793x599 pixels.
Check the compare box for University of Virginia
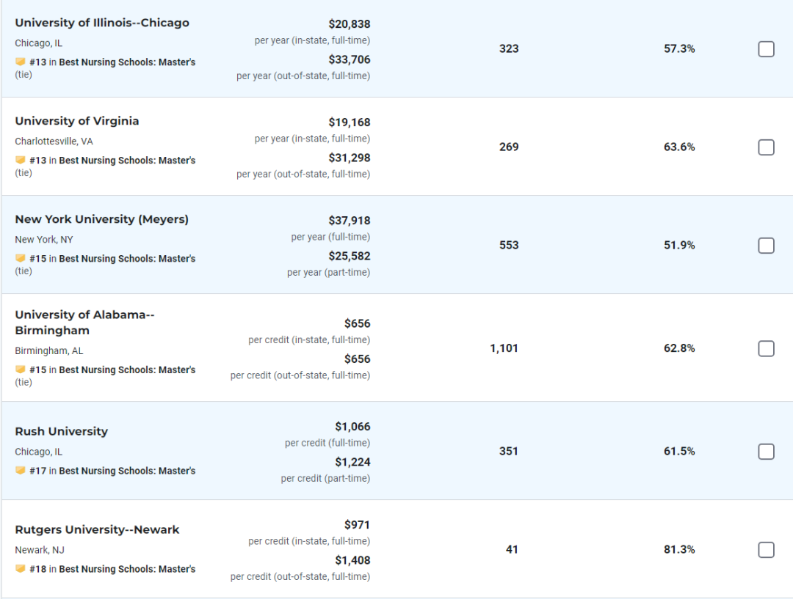[766, 147]
